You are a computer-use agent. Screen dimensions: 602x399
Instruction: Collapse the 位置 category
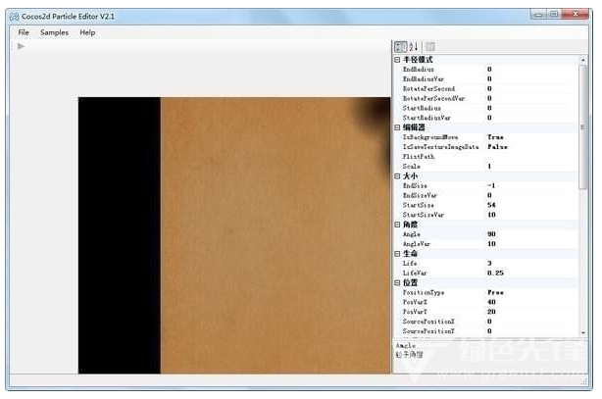pos(397,283)
